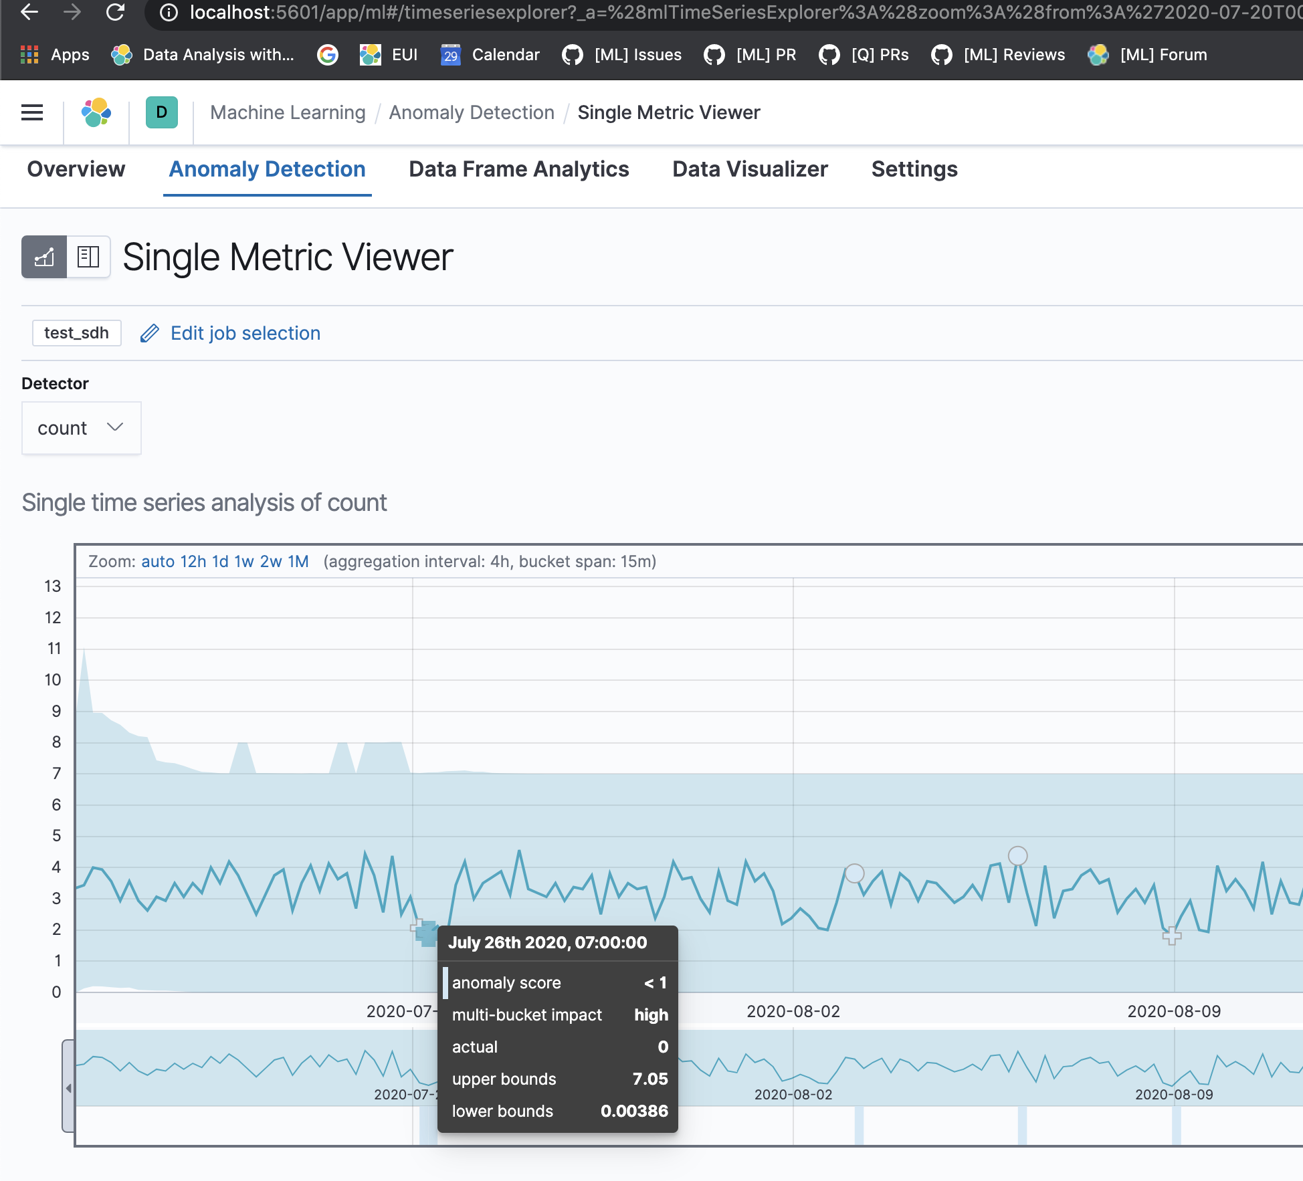Open the Kibana navigation hamburger menu

point(31,112)
